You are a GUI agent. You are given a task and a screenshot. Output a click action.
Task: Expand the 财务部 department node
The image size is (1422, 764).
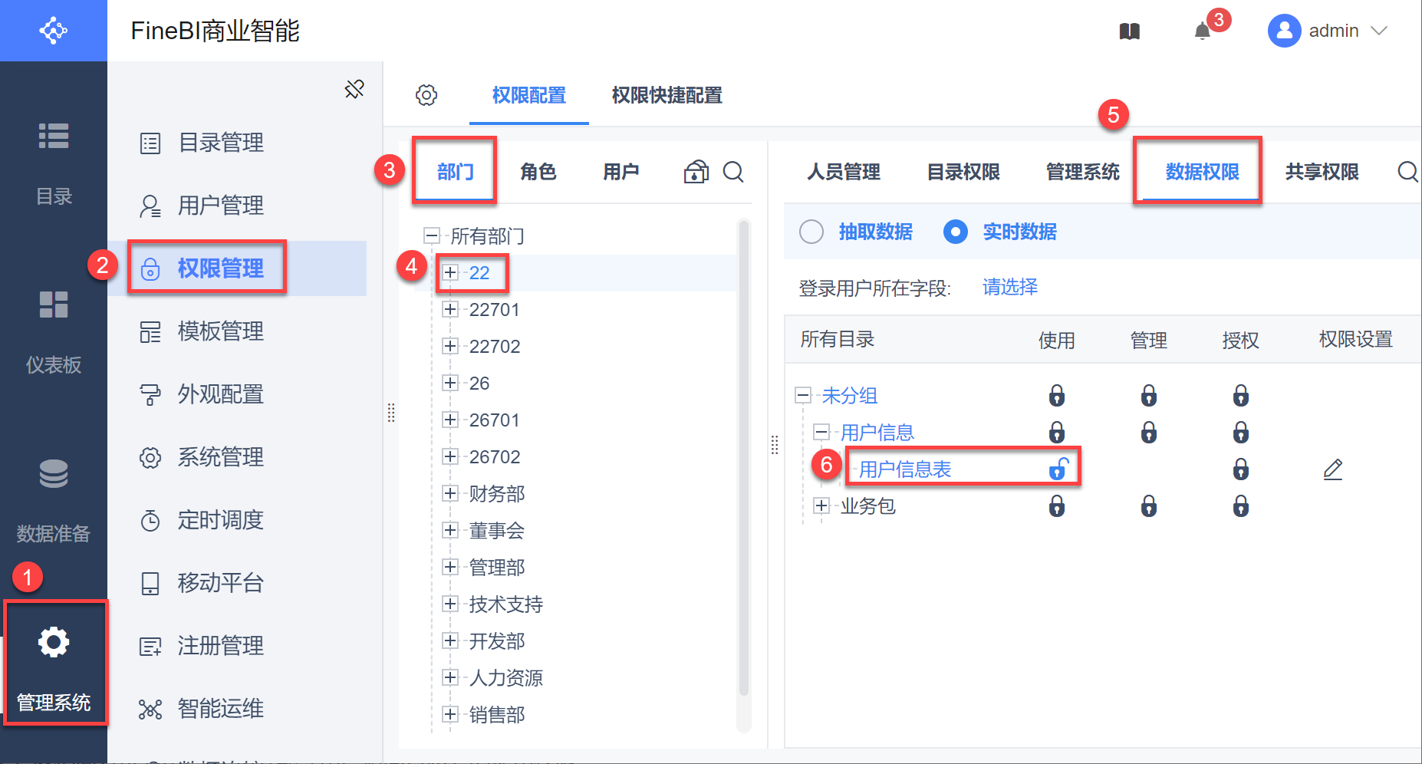coord(450,493)
